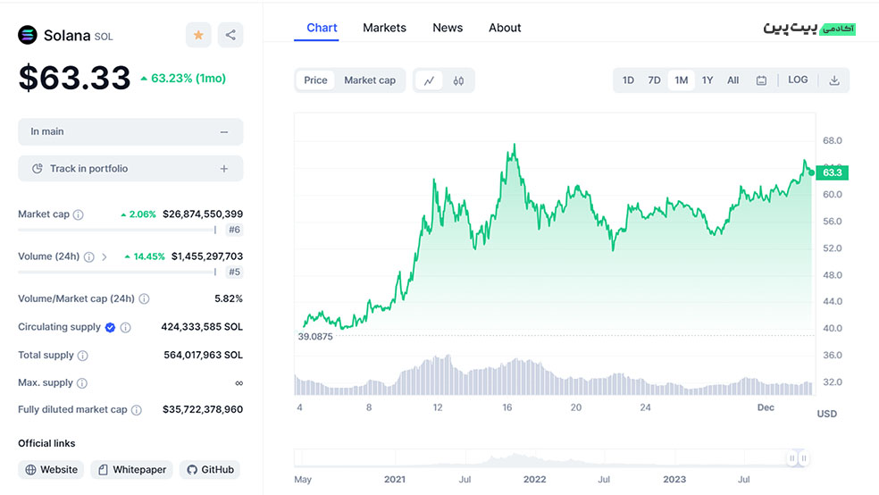The height and width of the screenshot is (495, 879).
Task: Click the $63.33 price heading
Action: pyautogui.click(x=74, y=78)
